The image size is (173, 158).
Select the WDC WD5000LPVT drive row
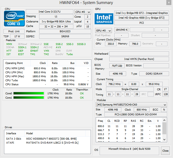click(47, 139)
